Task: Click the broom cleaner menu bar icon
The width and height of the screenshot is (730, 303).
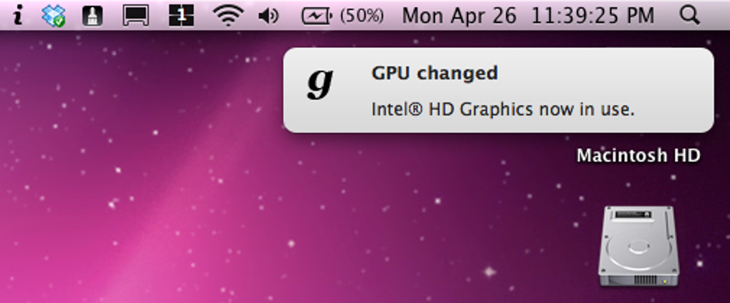Action: tap(92, 16)
